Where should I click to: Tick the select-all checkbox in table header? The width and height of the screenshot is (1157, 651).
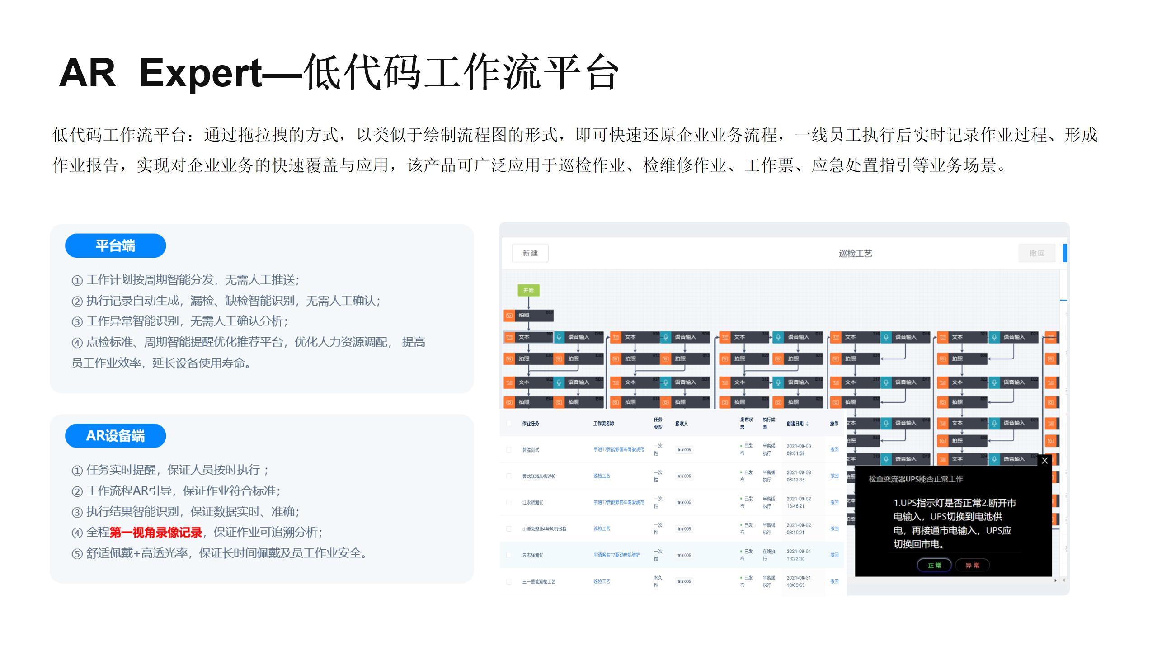click(509, 424)
